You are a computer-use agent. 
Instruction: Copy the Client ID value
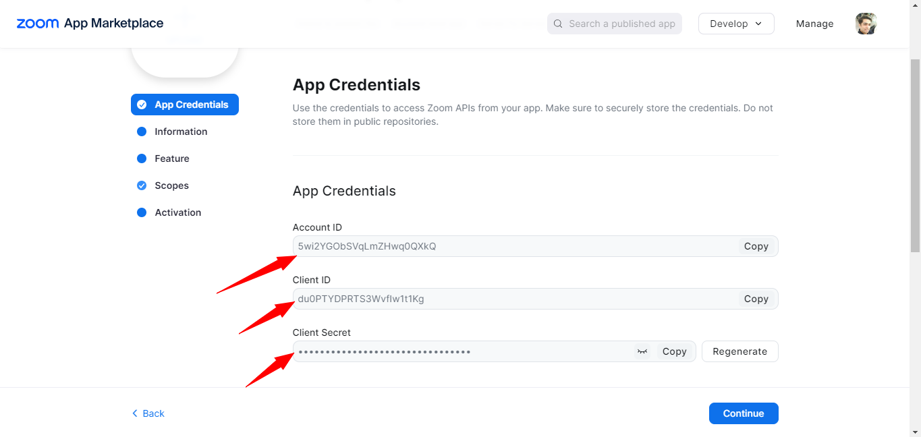click(x=756, y=299)
